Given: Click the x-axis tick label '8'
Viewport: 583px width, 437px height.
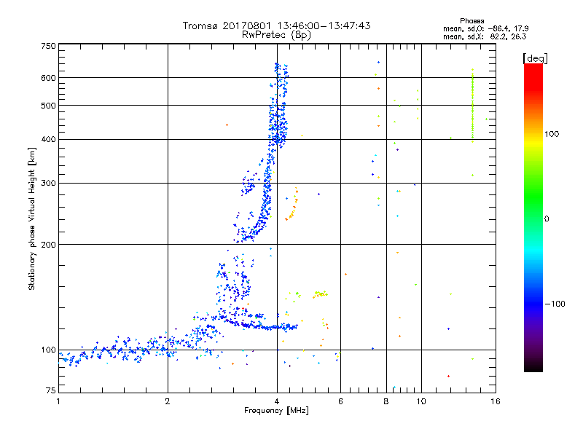Looking at the screenshot, I should 386,401.
